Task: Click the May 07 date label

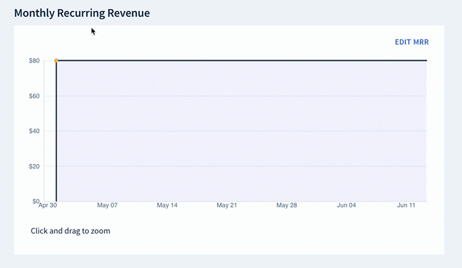Action: 107,205
